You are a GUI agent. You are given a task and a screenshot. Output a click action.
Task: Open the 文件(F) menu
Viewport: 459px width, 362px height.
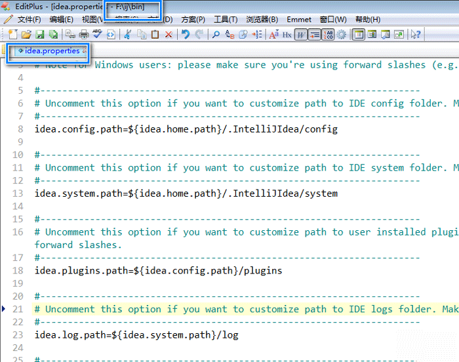click(x=29, y=20)
